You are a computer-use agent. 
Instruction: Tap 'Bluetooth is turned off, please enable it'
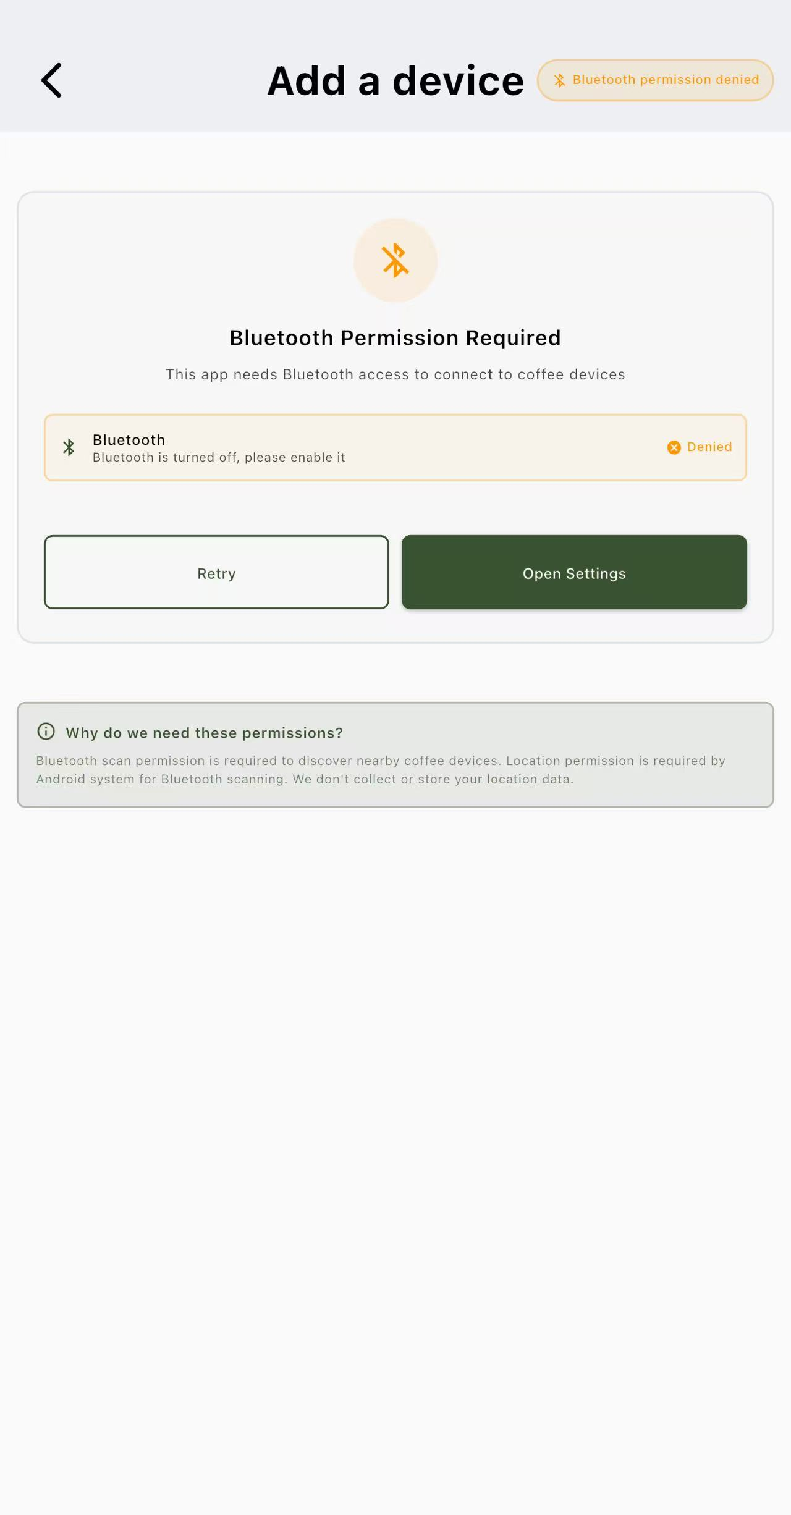219,457
